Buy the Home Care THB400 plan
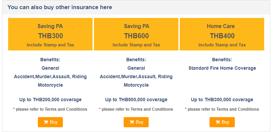This screenshot has height=132, width=273. click(x=222, y=122)
